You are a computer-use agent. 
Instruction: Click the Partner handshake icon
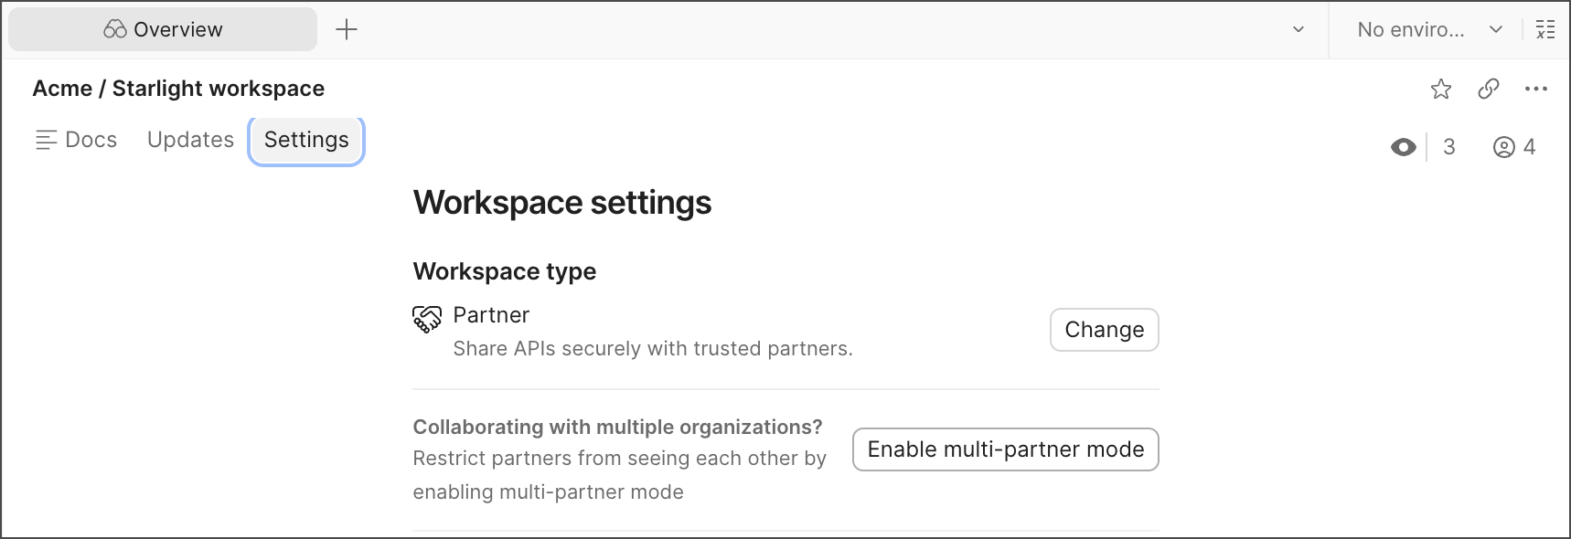427,319
